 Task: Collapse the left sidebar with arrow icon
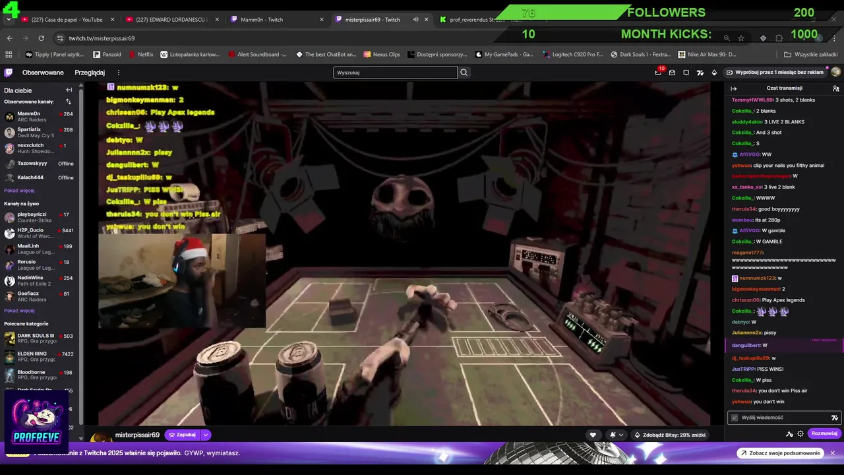click(69, 90)
